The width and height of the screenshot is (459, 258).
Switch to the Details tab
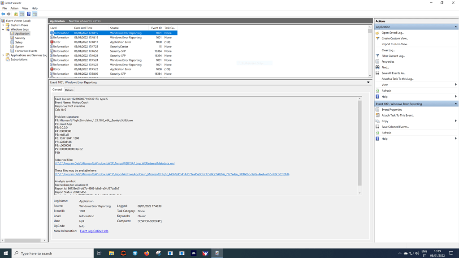tap(69, 90)
